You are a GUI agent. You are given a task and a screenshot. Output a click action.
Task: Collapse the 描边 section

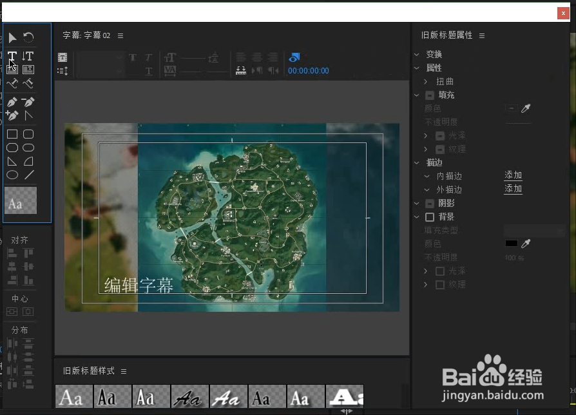click(417, 162)
